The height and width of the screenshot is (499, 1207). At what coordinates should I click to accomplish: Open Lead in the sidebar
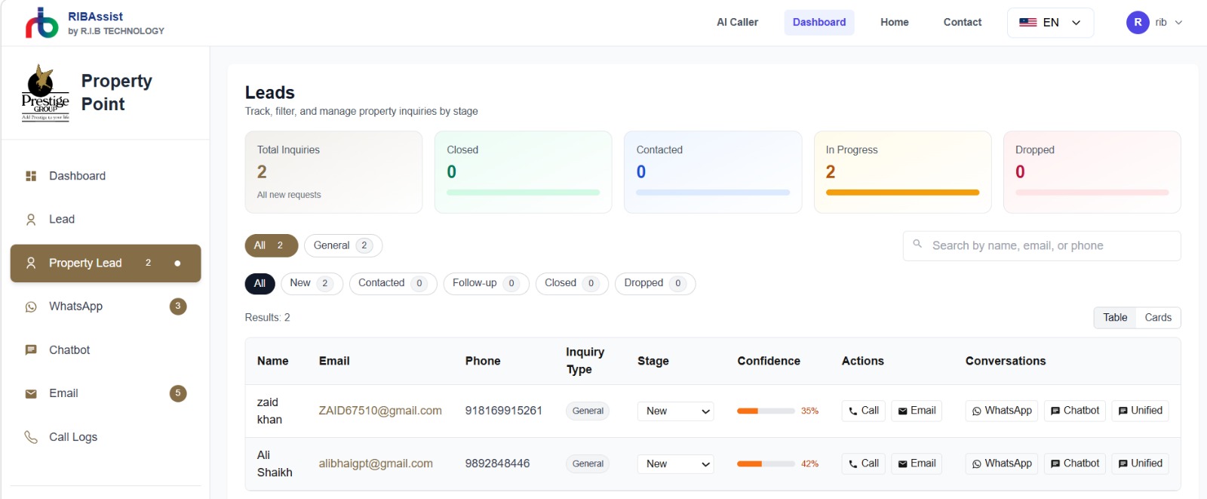106,220
